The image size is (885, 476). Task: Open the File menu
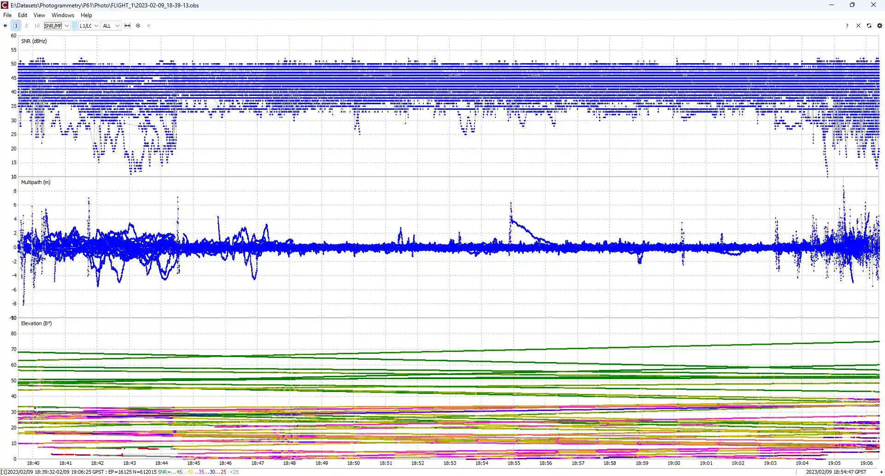pos(7,15)
